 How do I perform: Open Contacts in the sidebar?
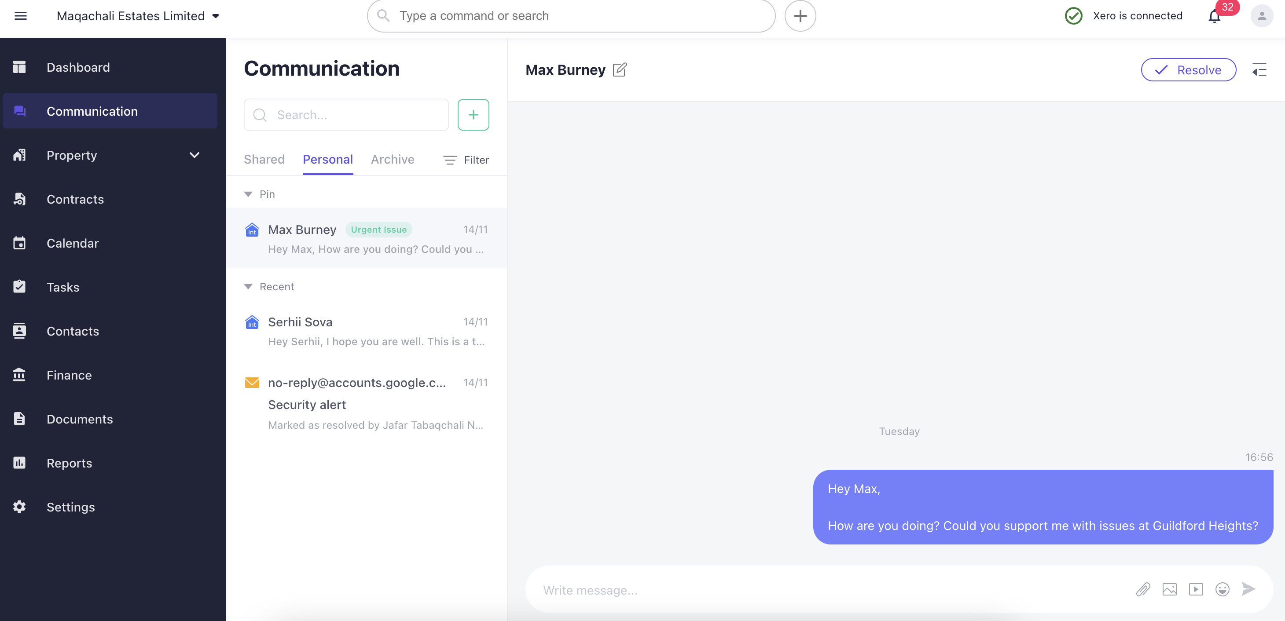[110, 330]
